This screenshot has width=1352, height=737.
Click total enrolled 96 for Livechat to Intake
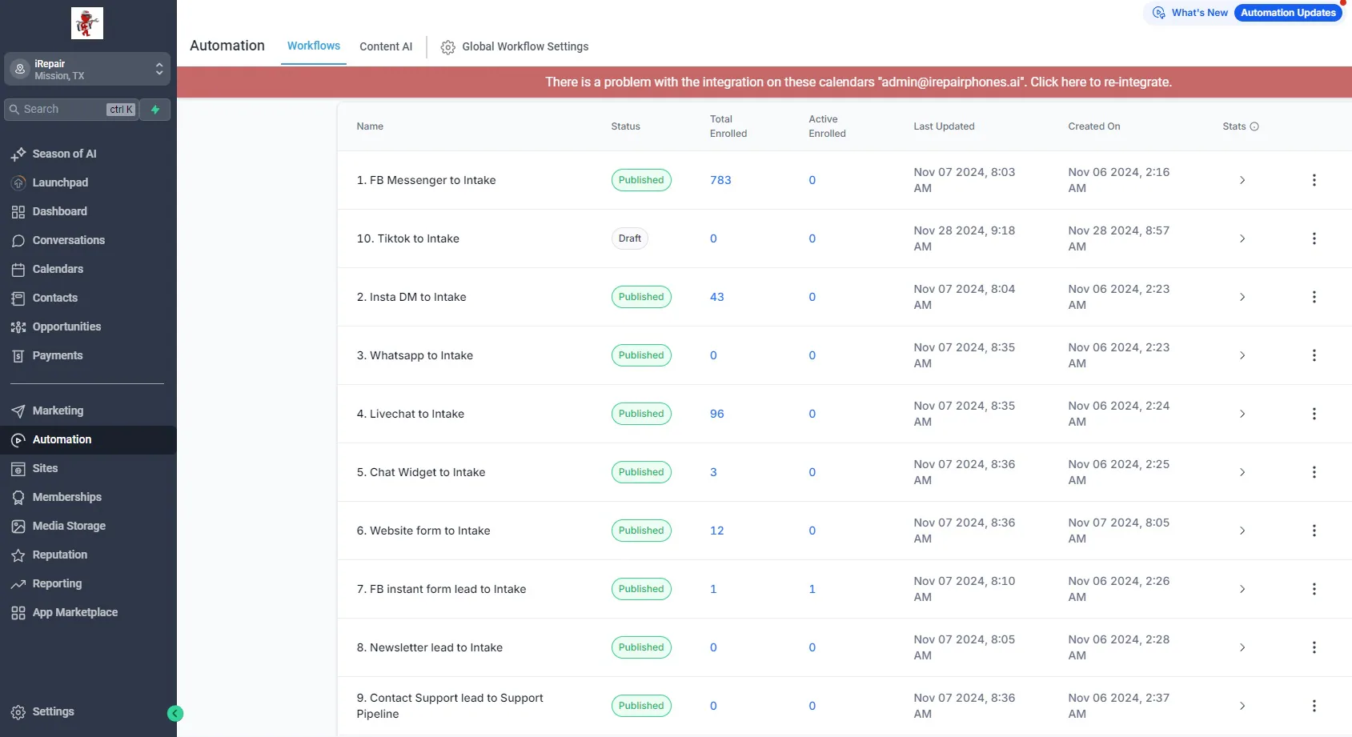click(x=716, y=414)
